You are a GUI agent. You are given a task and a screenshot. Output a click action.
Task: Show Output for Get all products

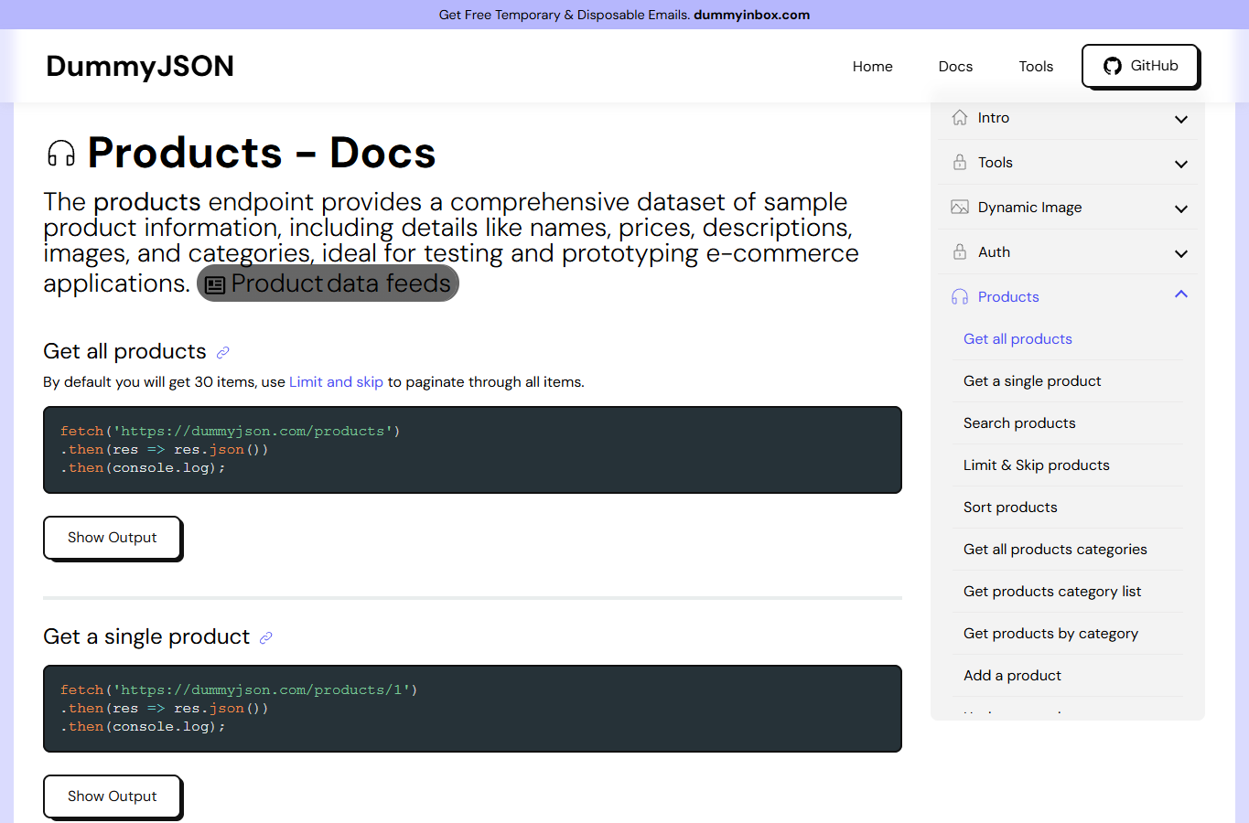coord(113,538)
